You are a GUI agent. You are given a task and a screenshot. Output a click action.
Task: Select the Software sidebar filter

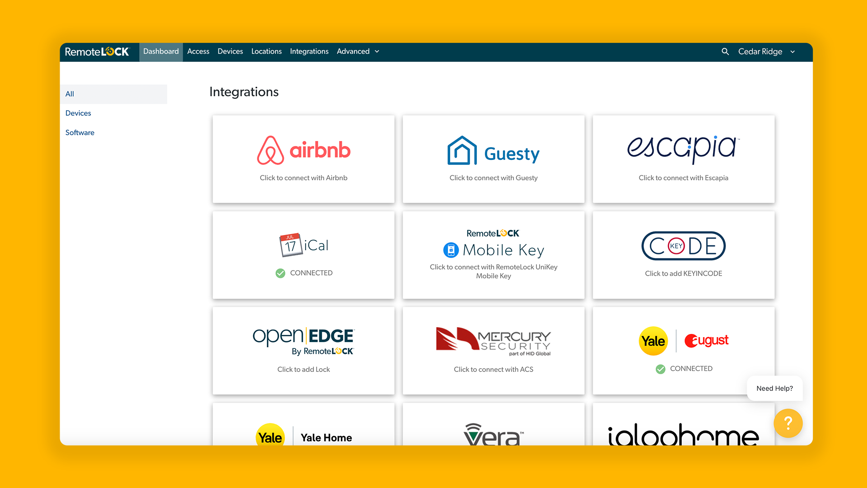point(80,132)
